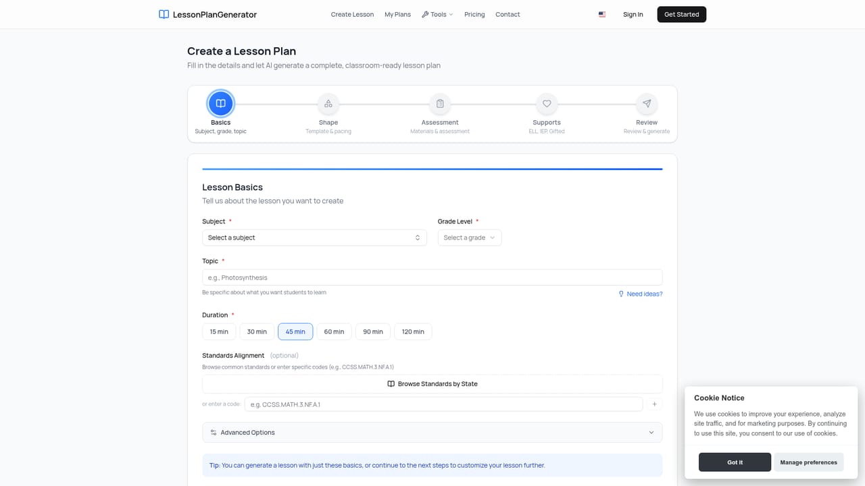Click the plus icon to add standard code
865x486 pixels.
654,404
